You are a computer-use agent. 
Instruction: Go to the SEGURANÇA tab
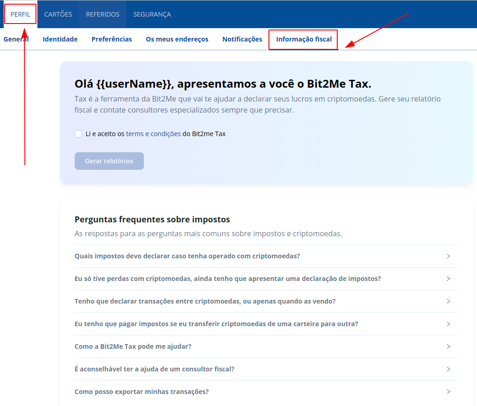[x=152, y=14]
